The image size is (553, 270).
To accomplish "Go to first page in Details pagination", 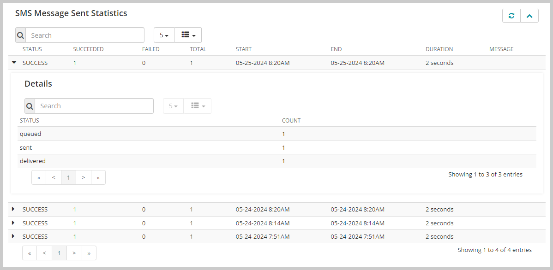I will click(x=39, y=177).
